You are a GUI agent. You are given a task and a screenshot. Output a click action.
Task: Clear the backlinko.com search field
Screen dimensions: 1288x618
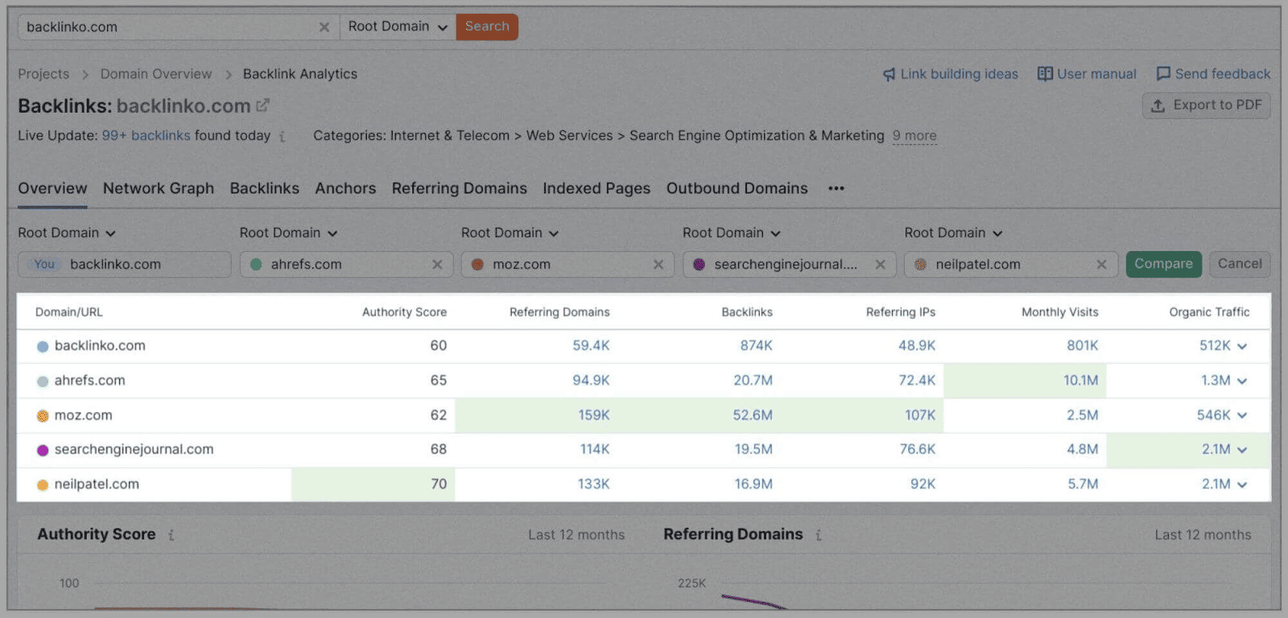(324, 27)
